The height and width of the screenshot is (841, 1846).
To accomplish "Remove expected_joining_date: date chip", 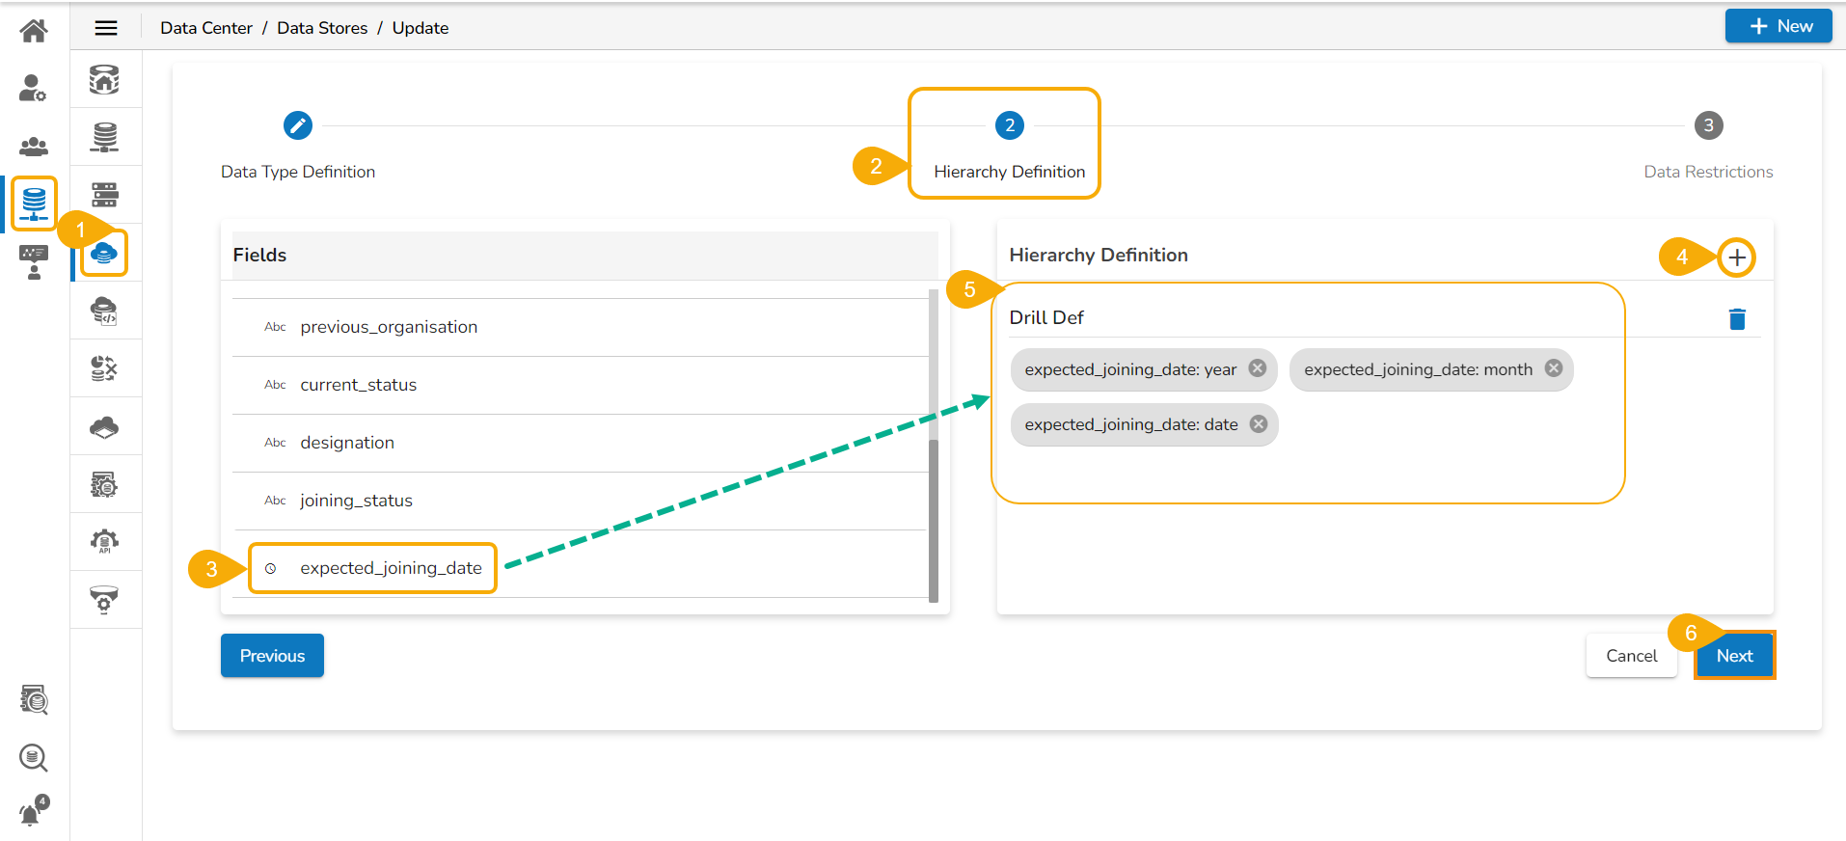I will pyautogui.click(x=1259, y=424).
